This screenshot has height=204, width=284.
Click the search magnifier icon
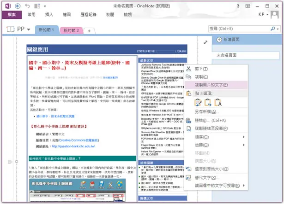[273, 29]
